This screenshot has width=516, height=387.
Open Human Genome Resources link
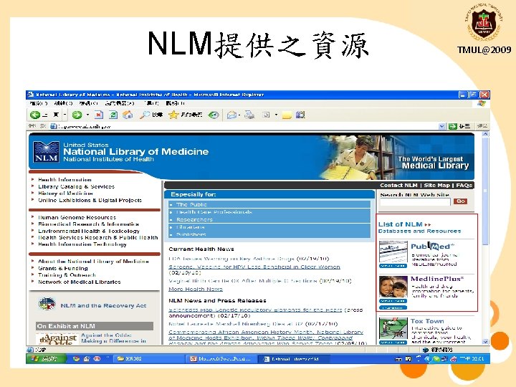point(77,217)
